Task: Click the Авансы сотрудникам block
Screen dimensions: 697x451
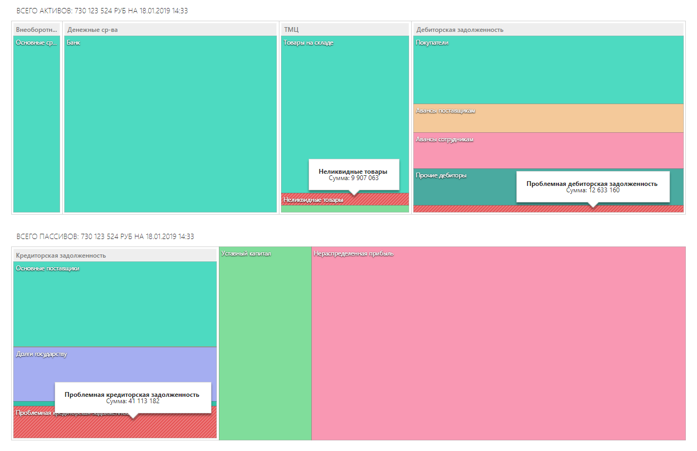Action: coord(548,150)
